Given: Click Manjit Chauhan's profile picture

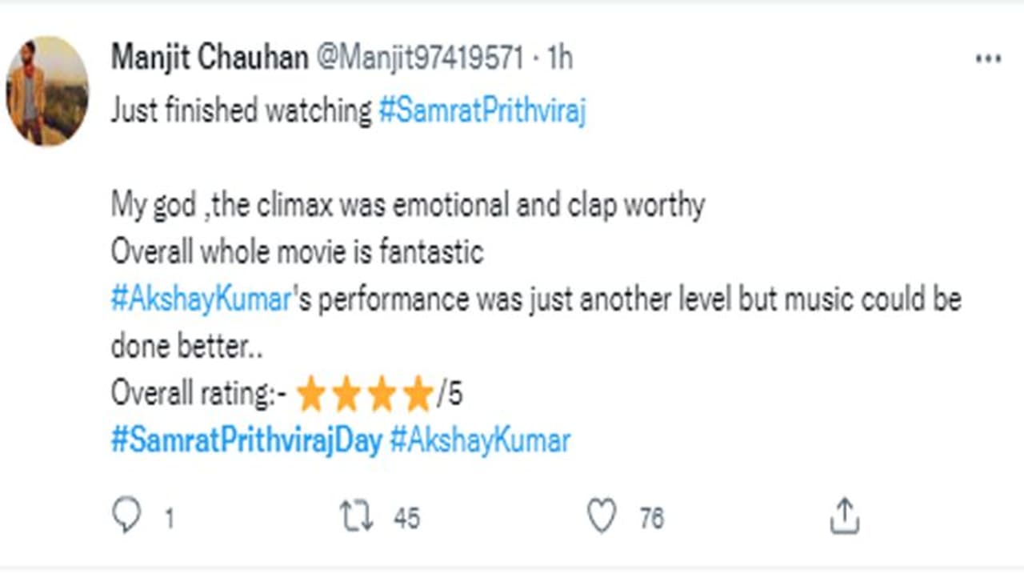Looking at the screenshot, I should coord(48,90).
